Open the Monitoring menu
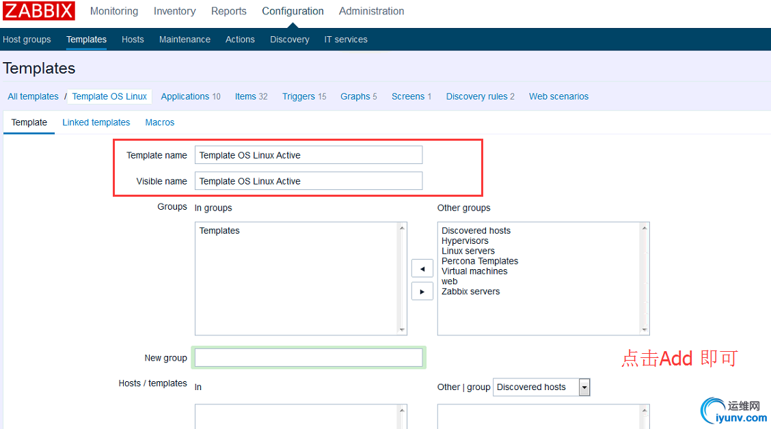The image size is (771, 429). pos(114,11)
